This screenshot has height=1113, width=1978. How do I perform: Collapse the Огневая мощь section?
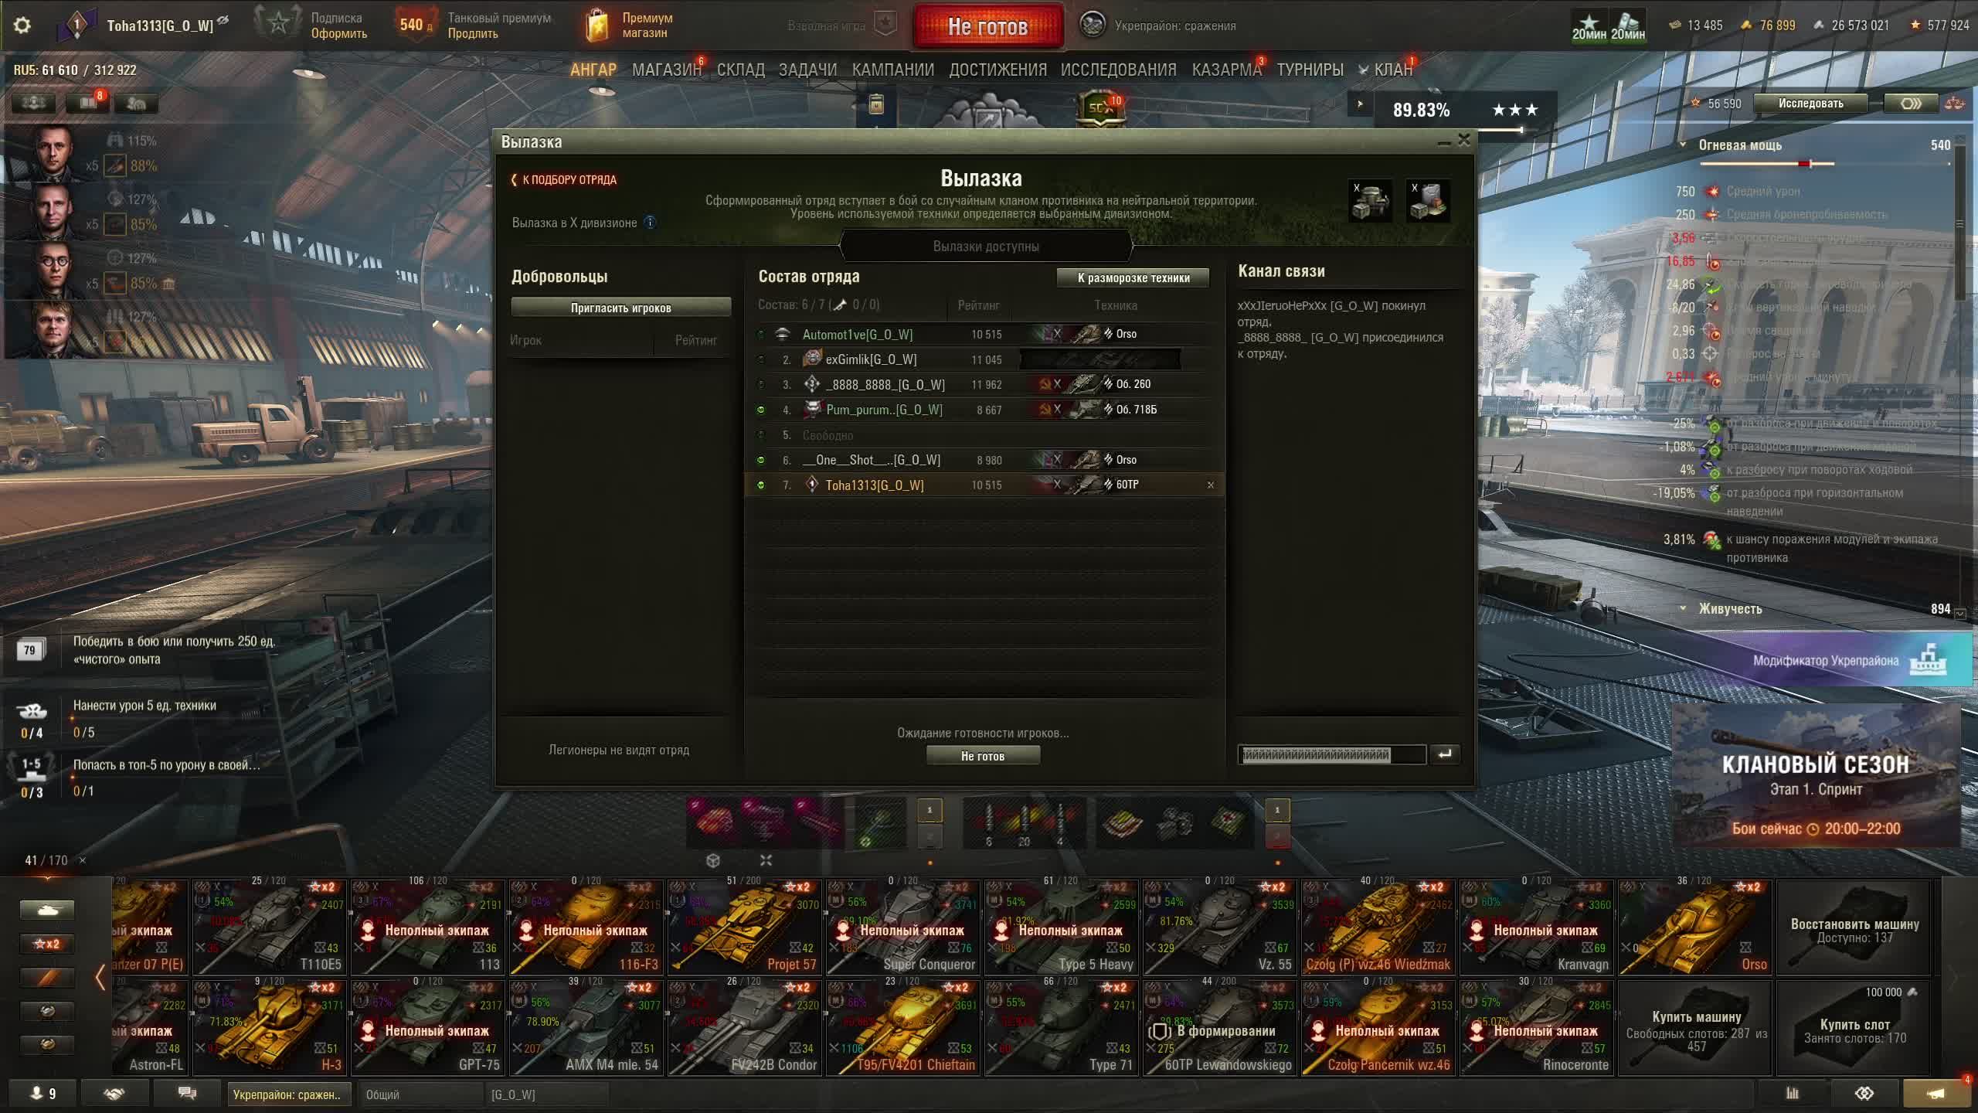(x=1683, y=145)
